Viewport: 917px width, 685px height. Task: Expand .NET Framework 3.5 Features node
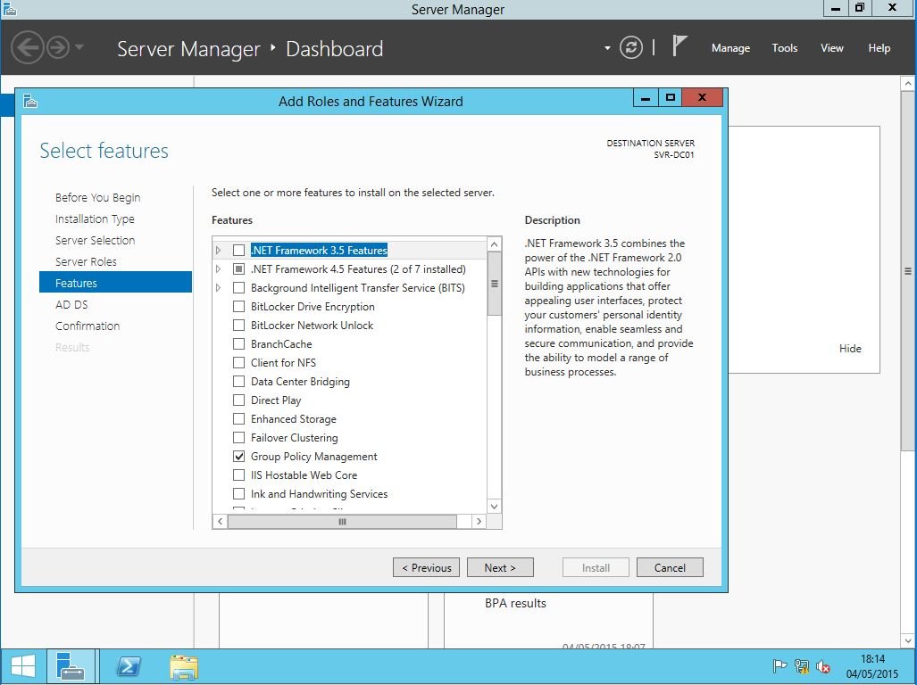(x=219, y=251)
